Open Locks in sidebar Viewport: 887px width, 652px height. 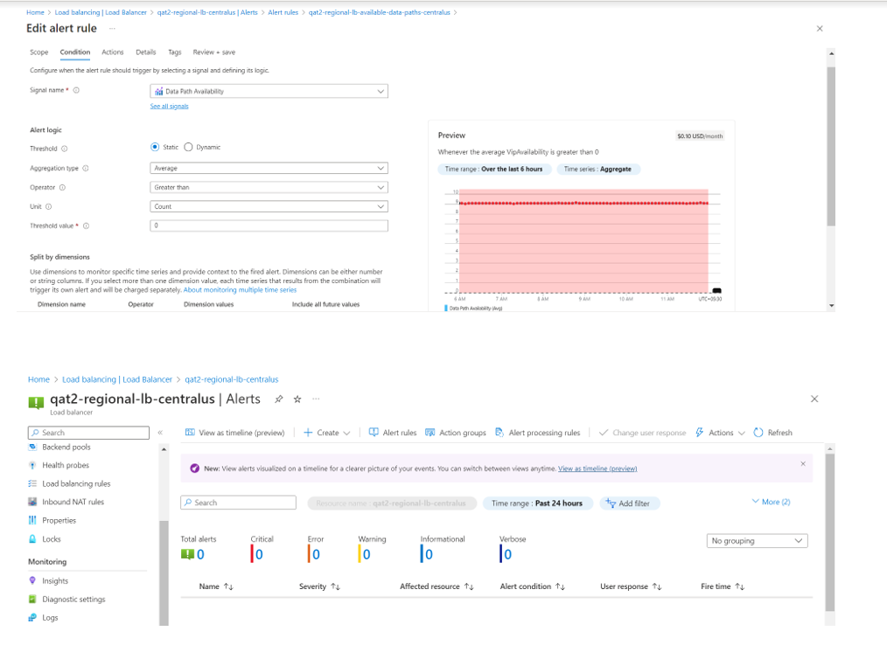click(52, 539)
